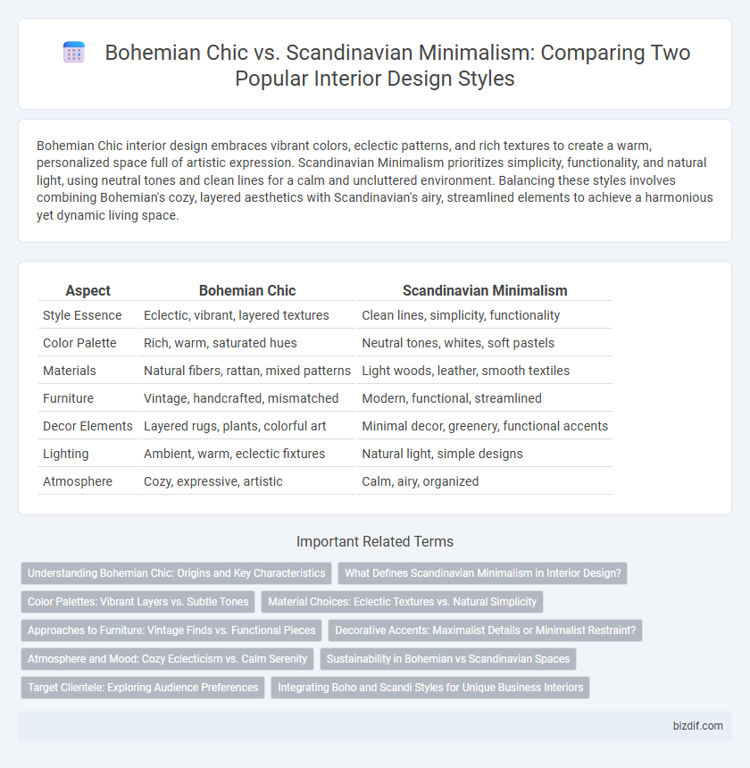This screenshot has width=750, height=768.
Task: Open Atmosphere and Mood: Cozy Eclecticism tag
Action: (x=168, y=659)
